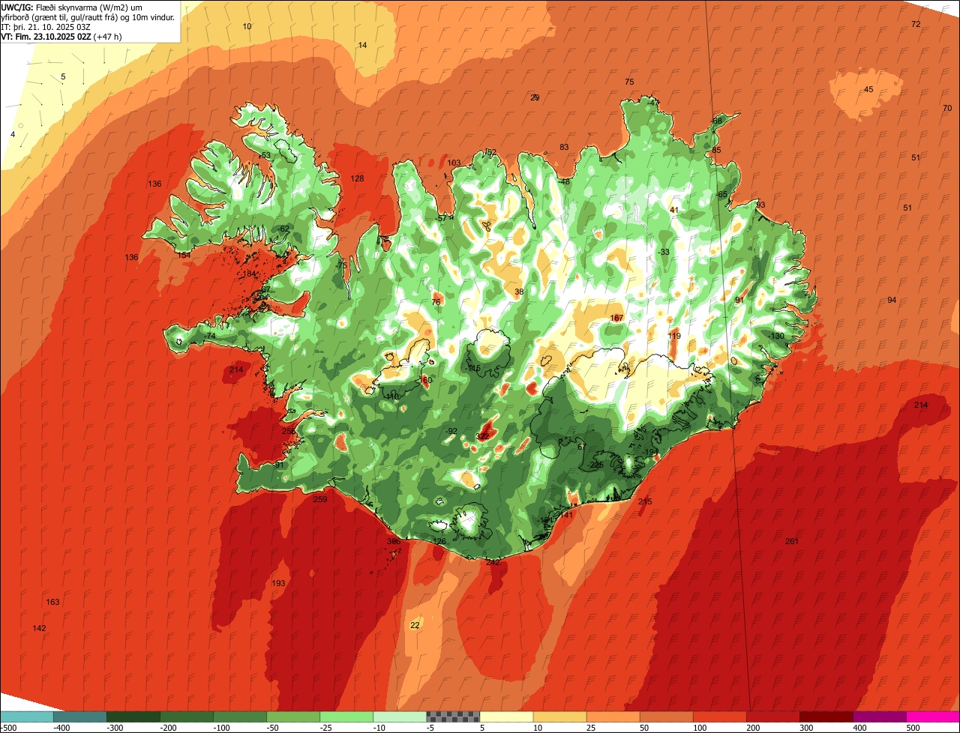Click the map value -130 near the east coast
The height and width of the screenshot is (733, 960).
[x=775, y=336]
